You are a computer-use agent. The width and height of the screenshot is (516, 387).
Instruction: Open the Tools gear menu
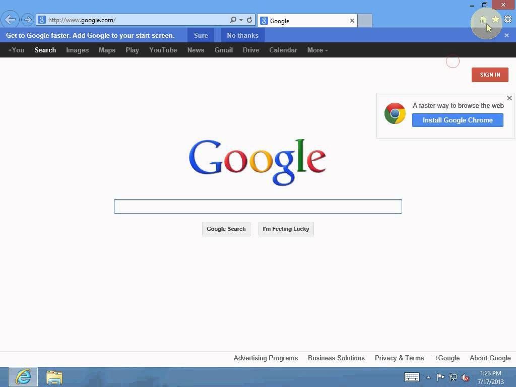click(508, 20)
